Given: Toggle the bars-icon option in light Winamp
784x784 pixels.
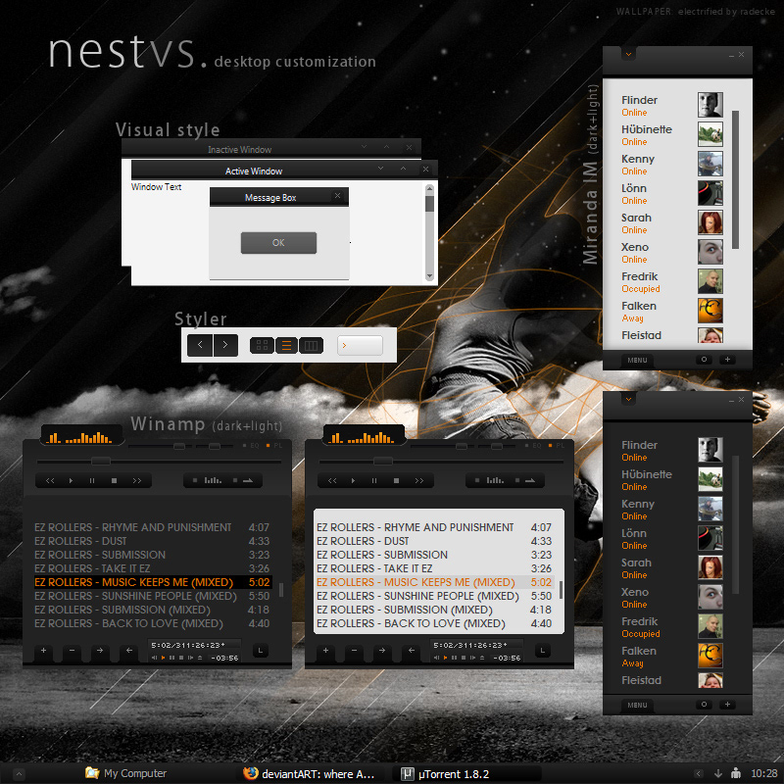Looking at the screenshot, I should 490,480.
